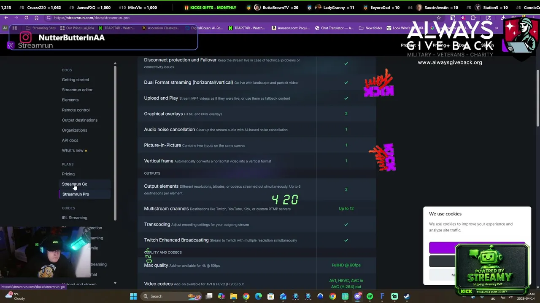Image resolution: width=540 pixels, height=303 pixels.
Task: Open API docs in sidebar
Action: pyautogui.click(x=70, y=140)
